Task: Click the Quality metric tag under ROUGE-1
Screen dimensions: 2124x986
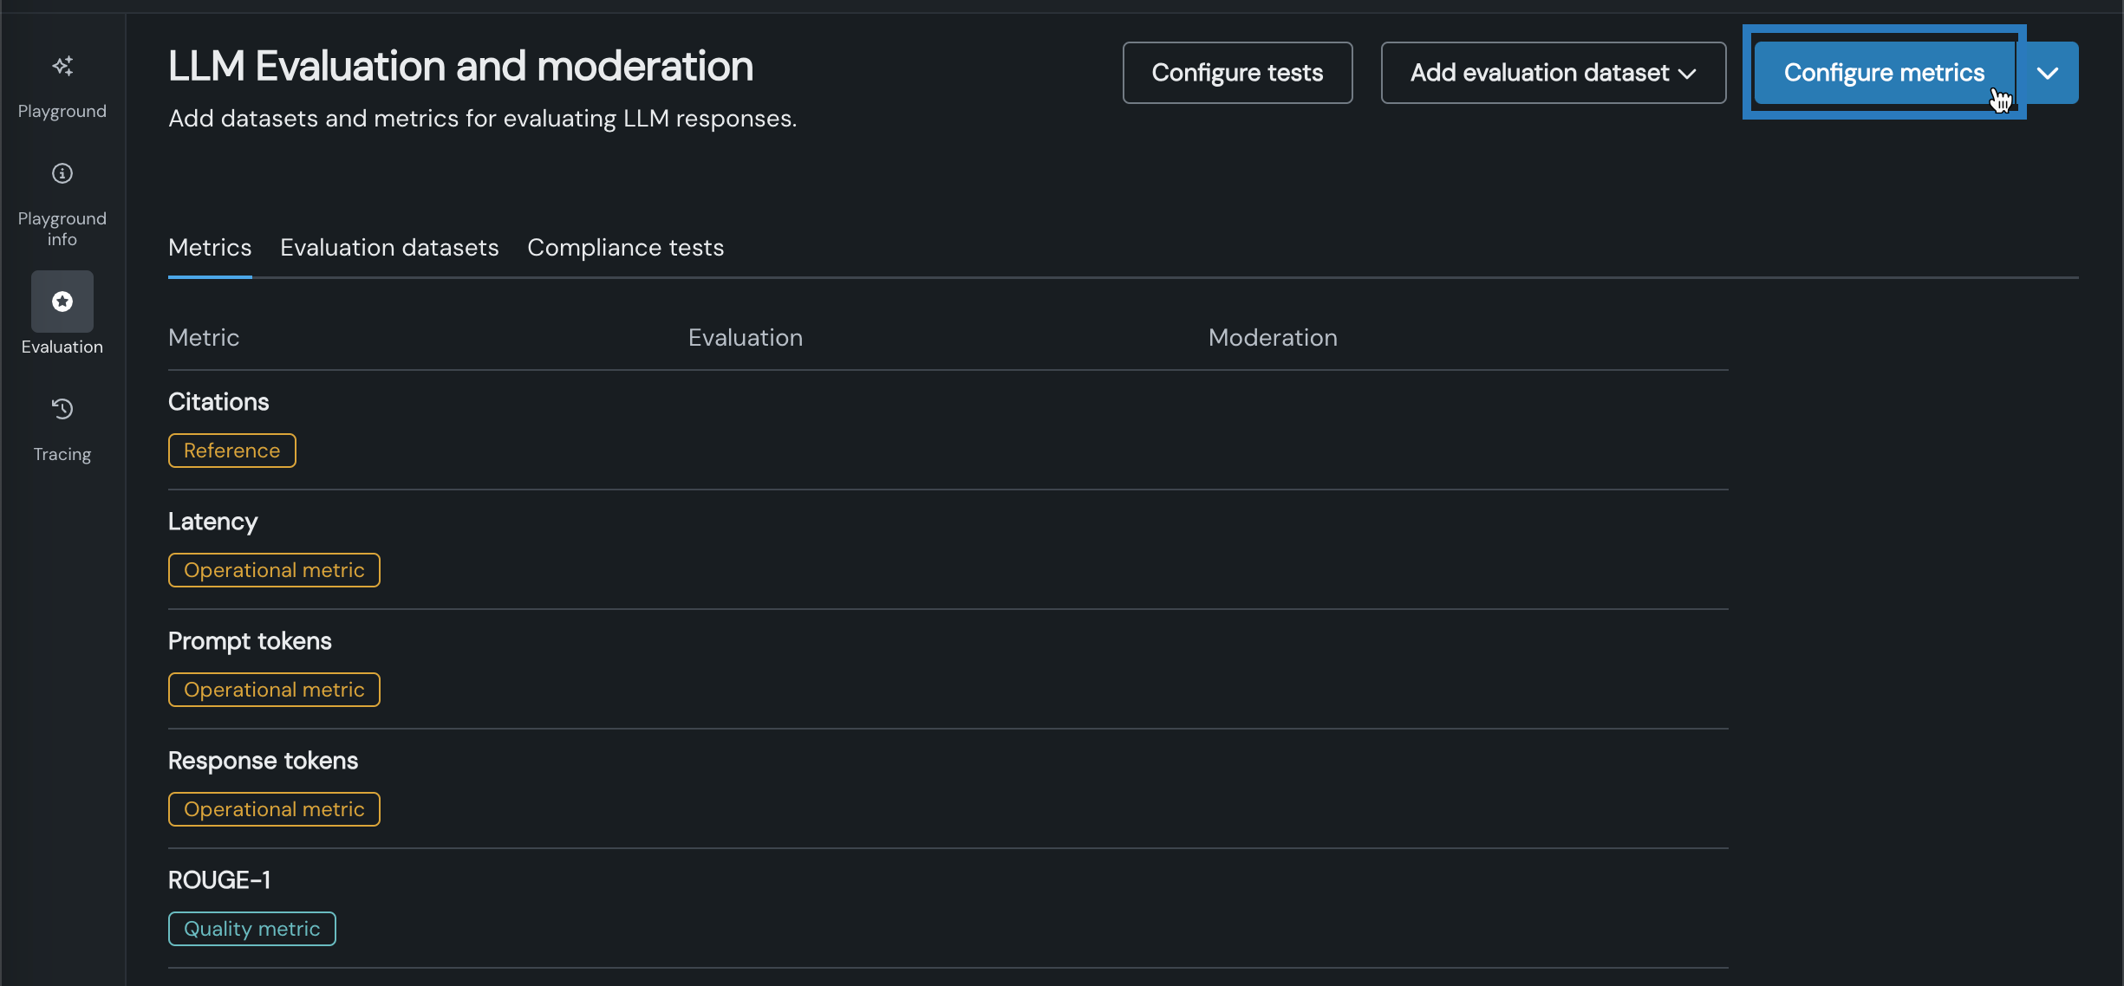Action: point(252,929)
